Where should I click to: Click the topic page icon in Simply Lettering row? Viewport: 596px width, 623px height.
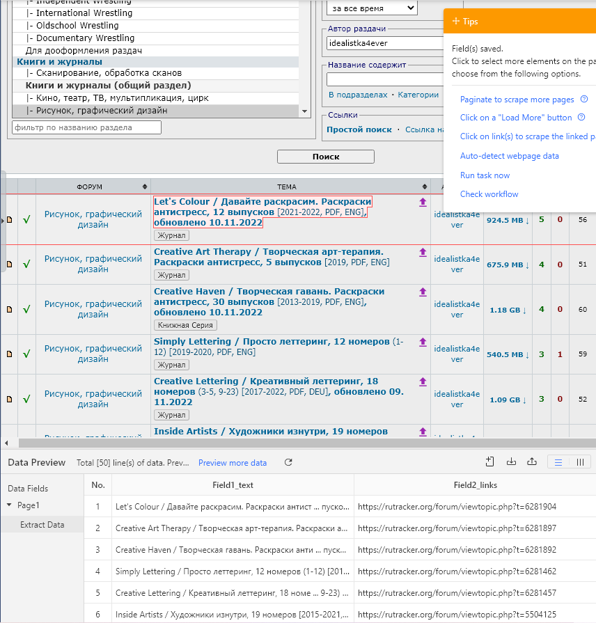pos(10,354)
